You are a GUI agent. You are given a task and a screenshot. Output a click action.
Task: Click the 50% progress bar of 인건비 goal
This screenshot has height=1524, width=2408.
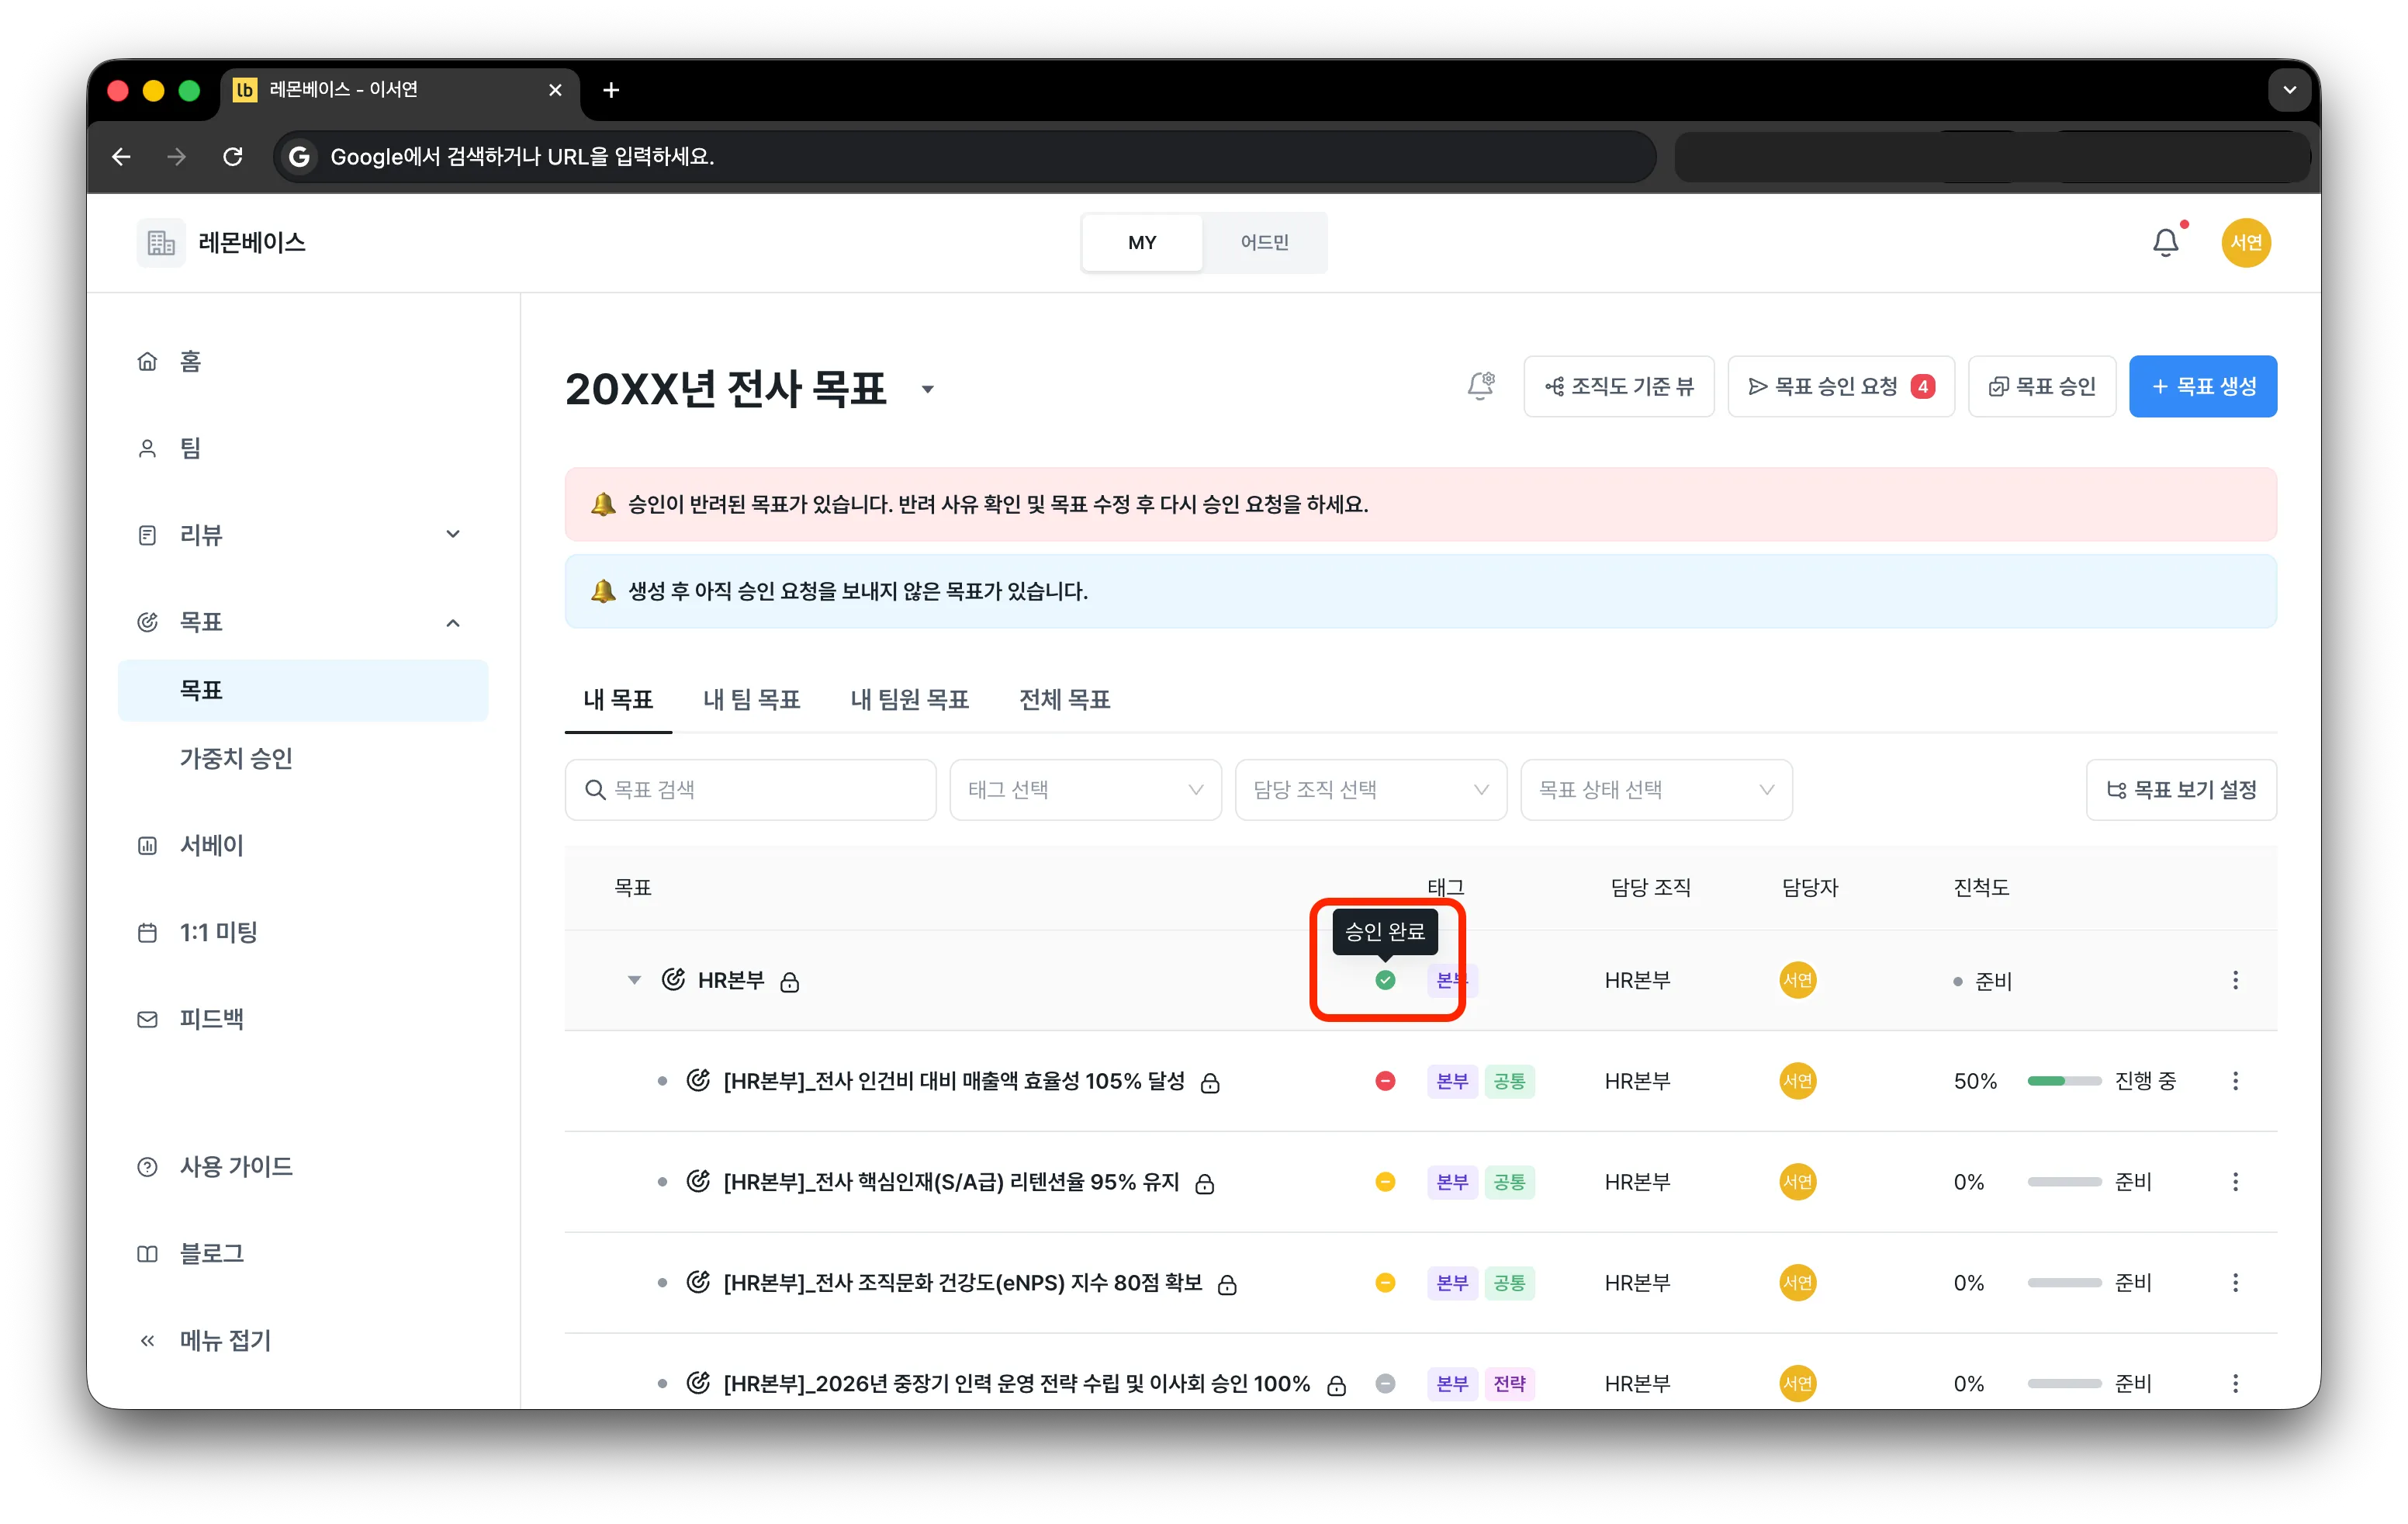(x=2064, y=1081)
